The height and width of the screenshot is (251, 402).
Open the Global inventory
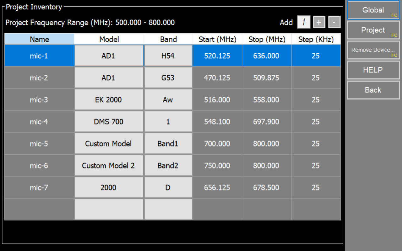point(373,10)
